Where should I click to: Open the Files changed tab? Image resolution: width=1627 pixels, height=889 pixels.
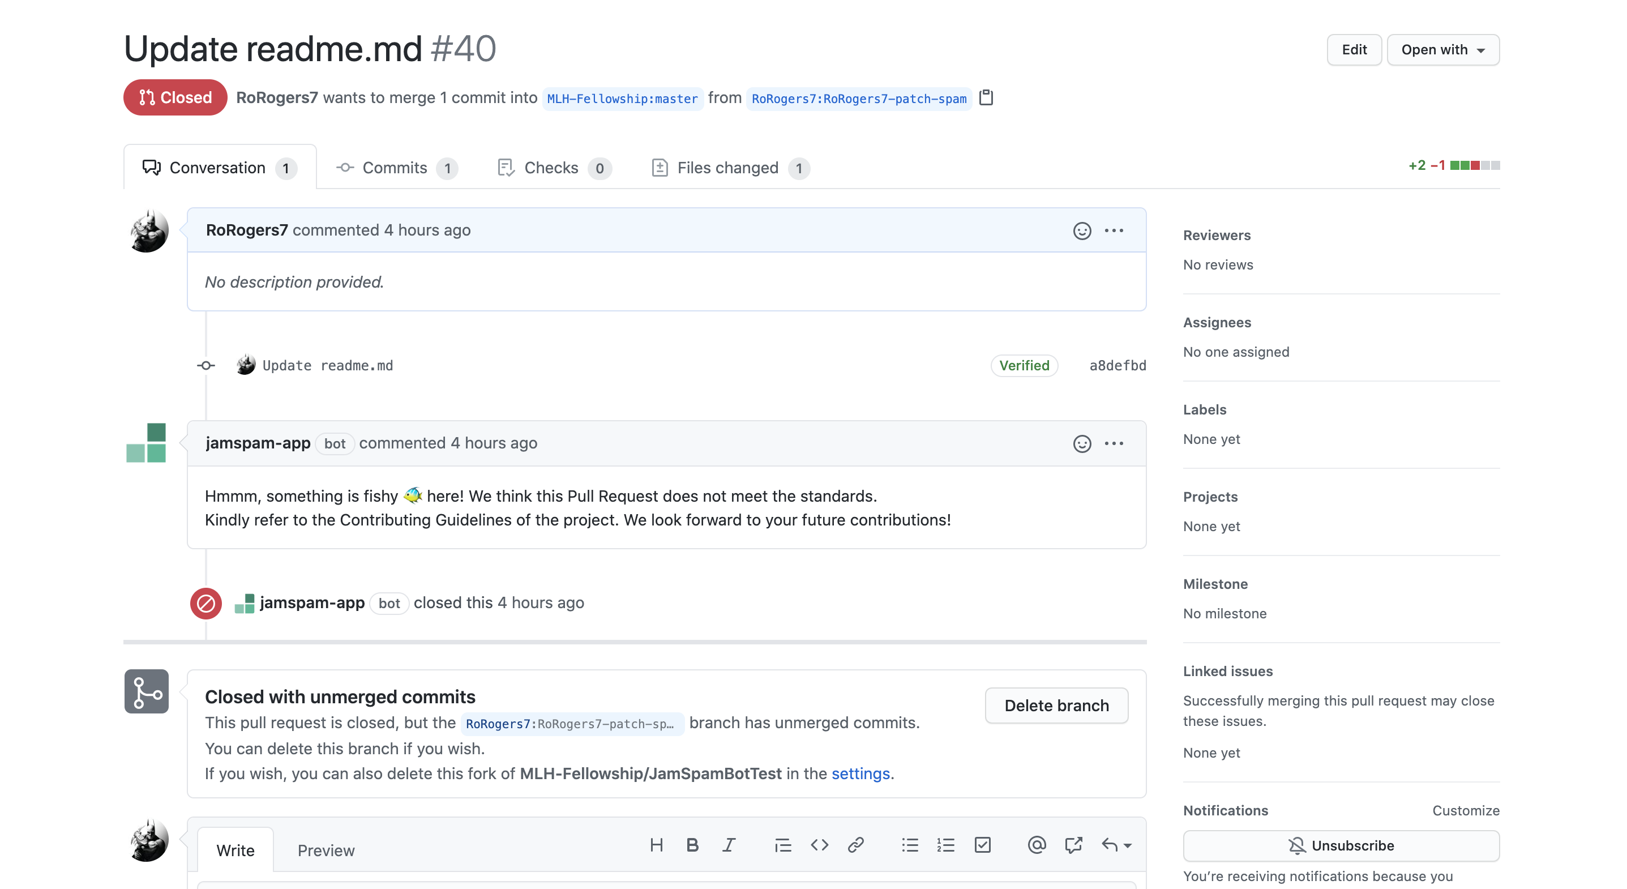[729, 168]
